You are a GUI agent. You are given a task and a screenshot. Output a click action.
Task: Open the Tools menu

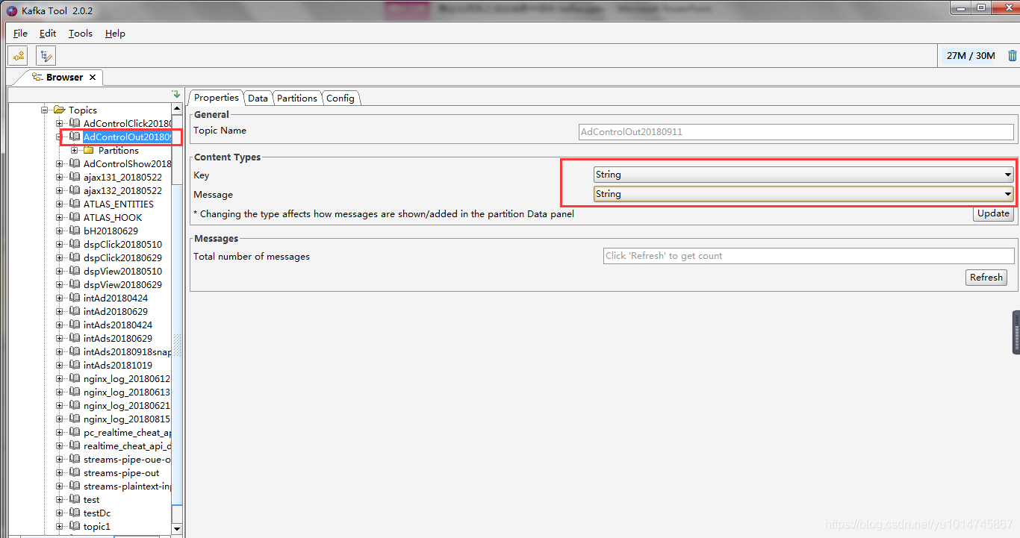[81, 34]
